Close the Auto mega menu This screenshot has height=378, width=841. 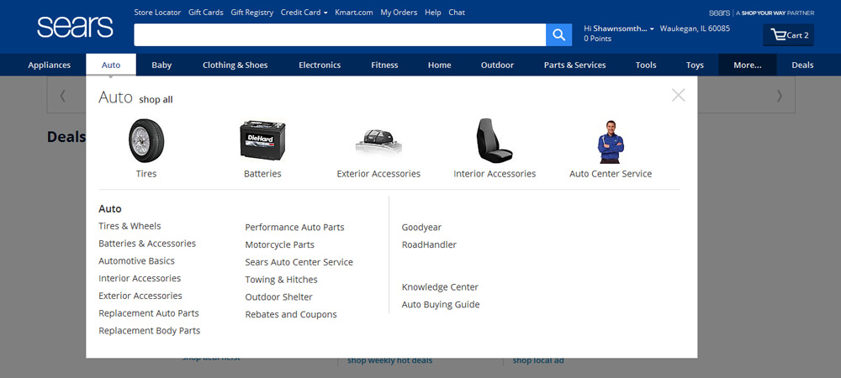(x=678, y=95)
